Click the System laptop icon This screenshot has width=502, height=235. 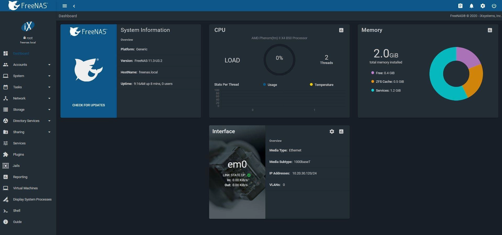pyautogui.click(x=5, y=76)
